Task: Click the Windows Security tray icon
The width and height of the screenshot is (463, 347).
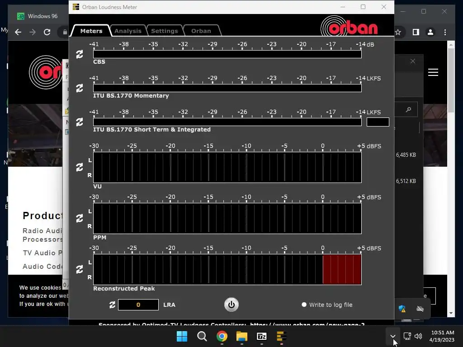Action: tap(402, 309)
